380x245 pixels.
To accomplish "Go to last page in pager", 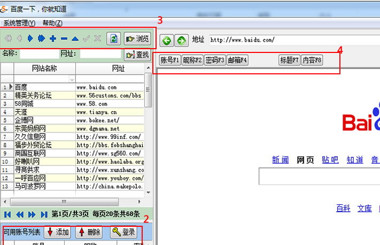I will [x=44, y=215].
